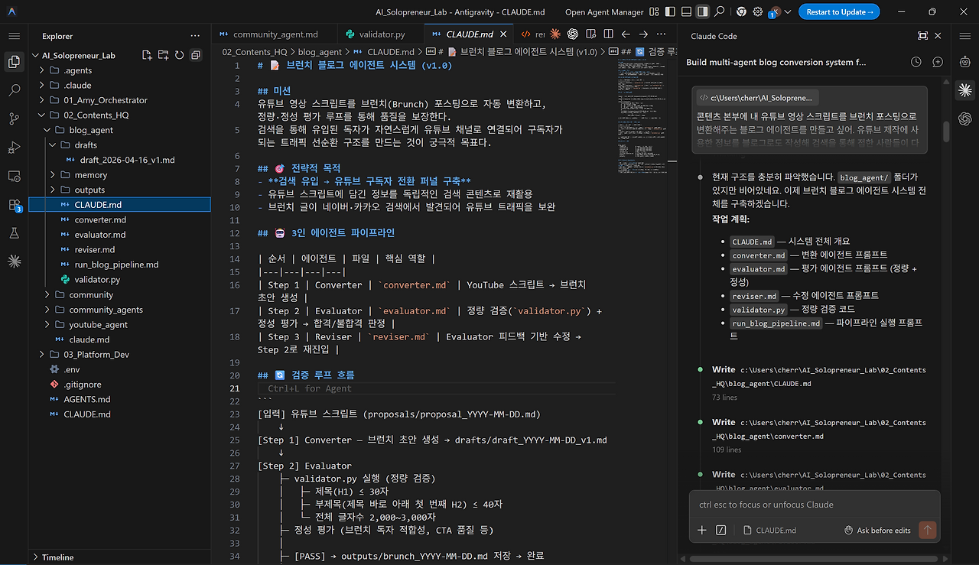Split the editor to the right
This screenshot has width=979, height=565.
click(608, 34)
